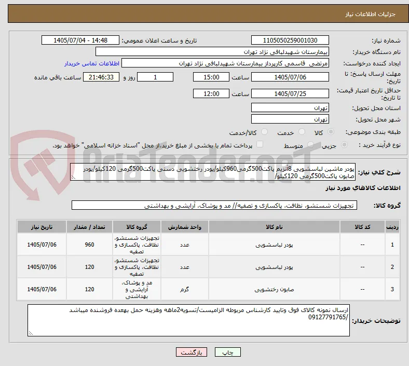Select the متوسط purchase type radio
The width and height of the screenshot is (409, 366).
(x=310, y=144)
